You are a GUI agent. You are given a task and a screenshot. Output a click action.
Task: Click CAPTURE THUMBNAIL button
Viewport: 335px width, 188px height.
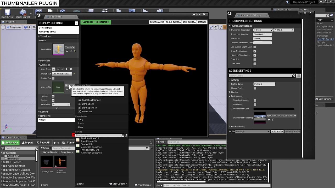click(96, 22)
